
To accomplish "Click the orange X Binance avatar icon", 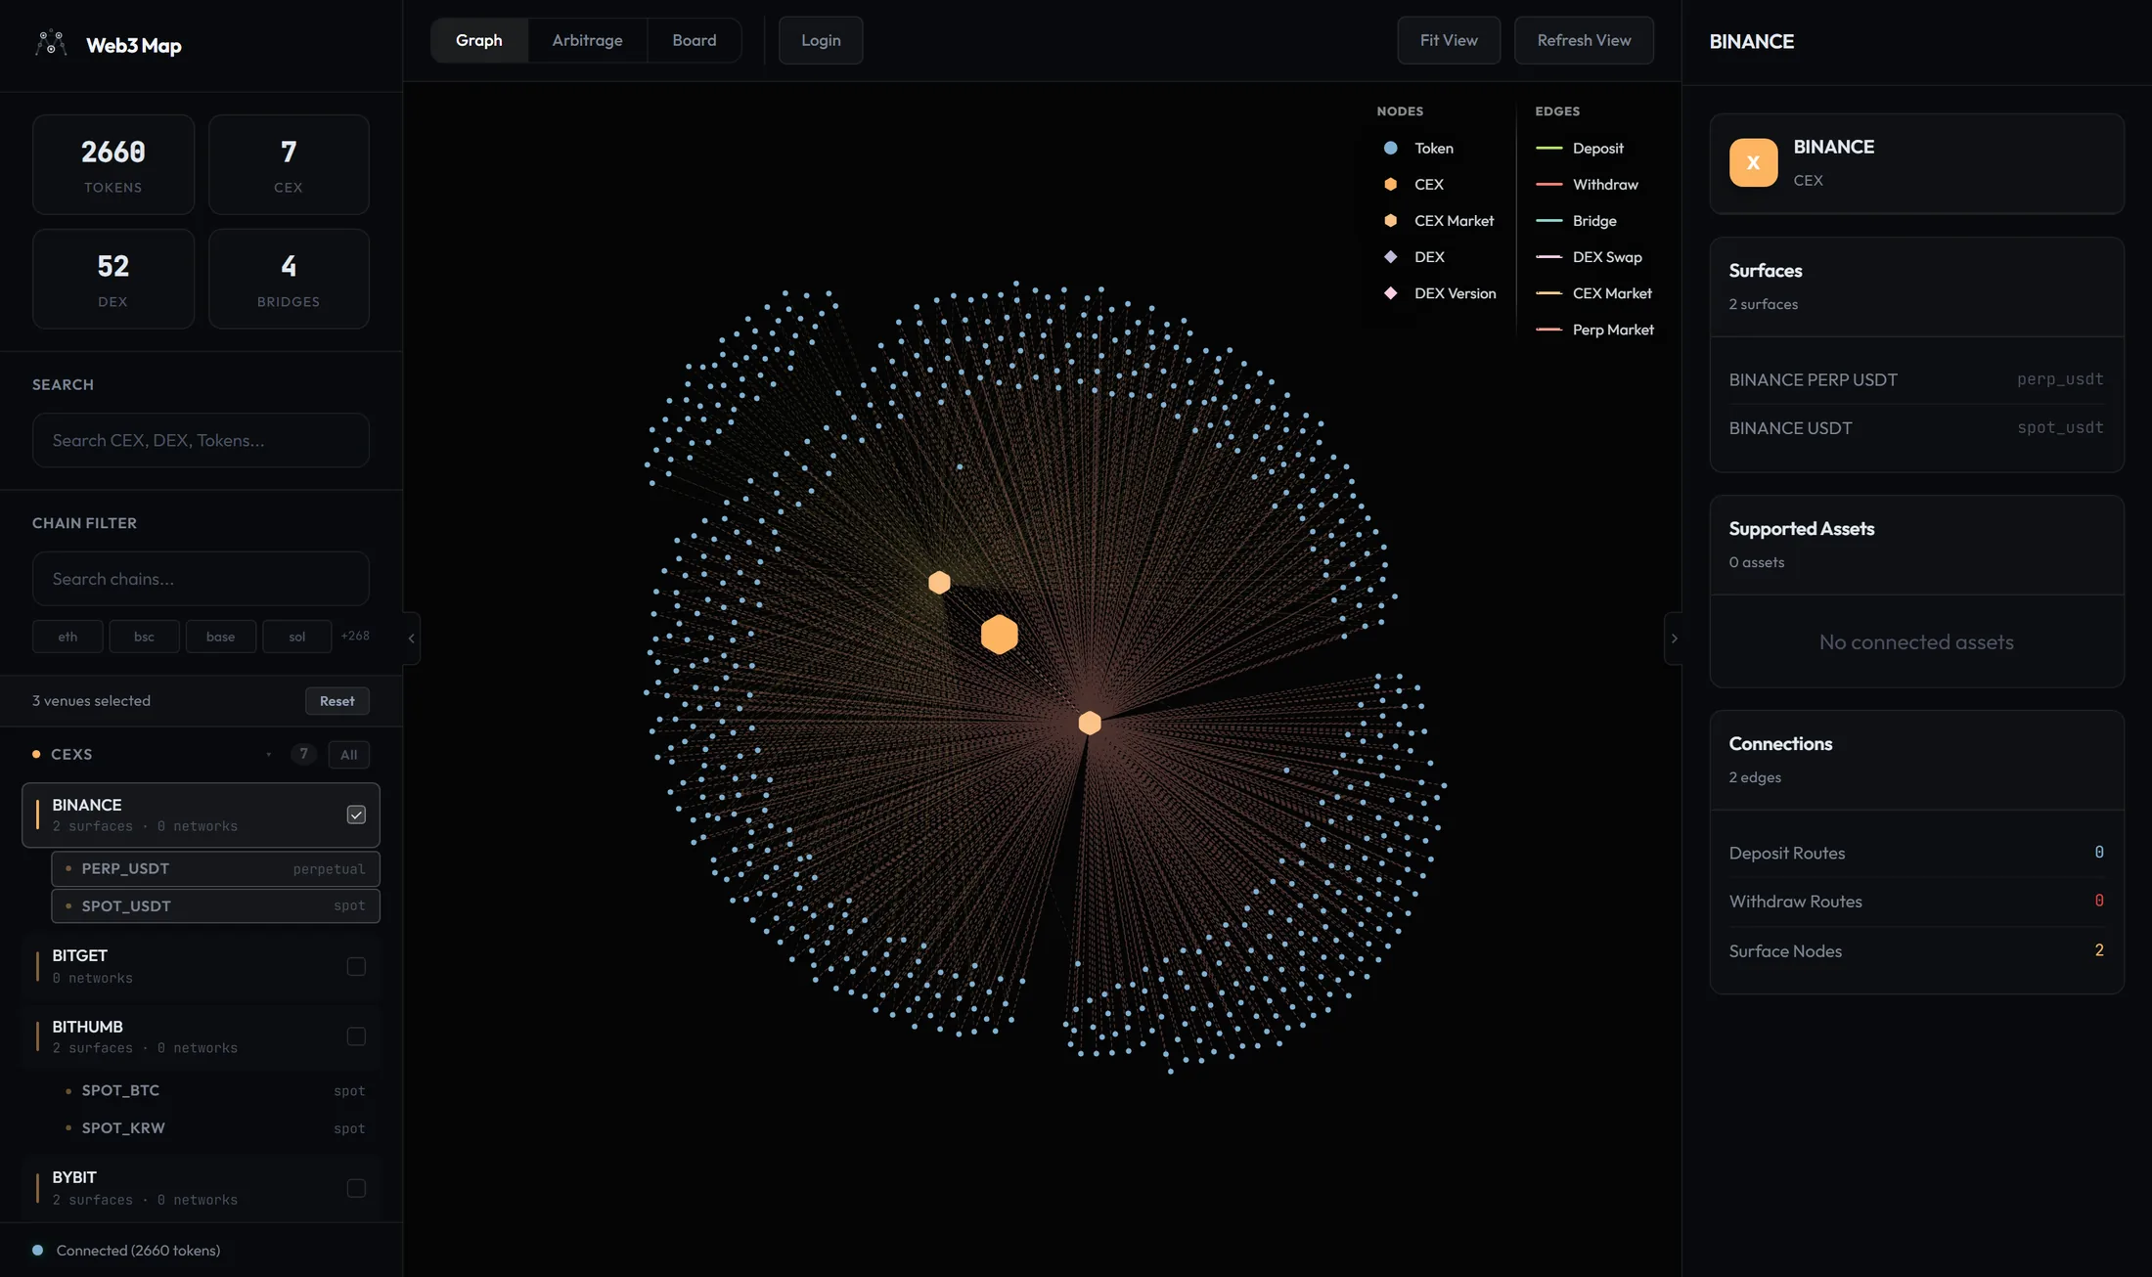I will [1753, 162].
